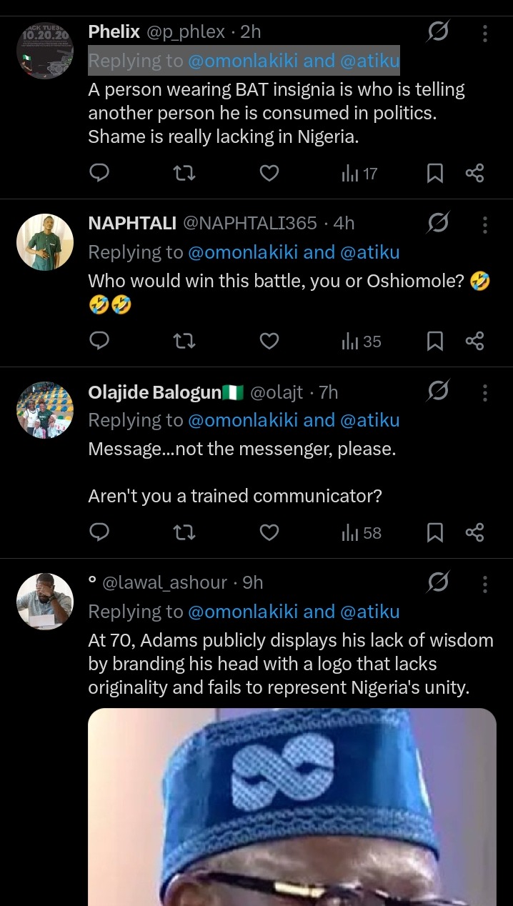
Task: Like Phelix's tweet about BAT insignia
Action: 269,173
